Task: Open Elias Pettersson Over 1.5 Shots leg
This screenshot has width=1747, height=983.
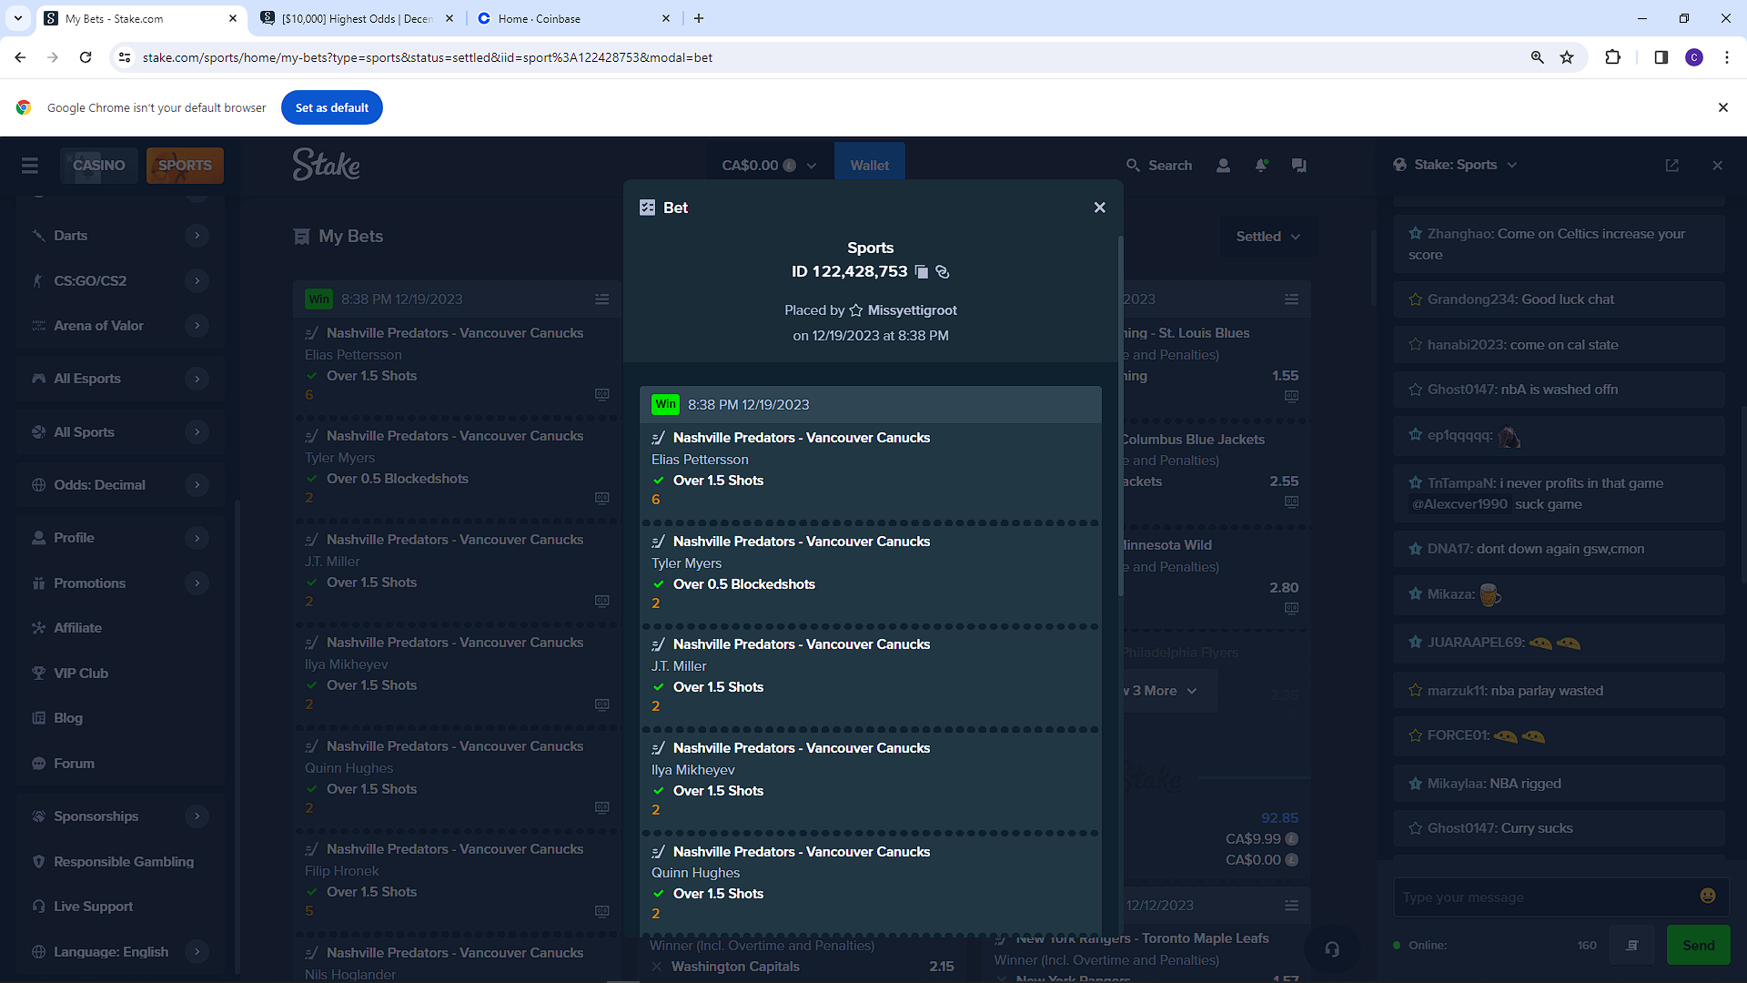Action: coord(870,470)
